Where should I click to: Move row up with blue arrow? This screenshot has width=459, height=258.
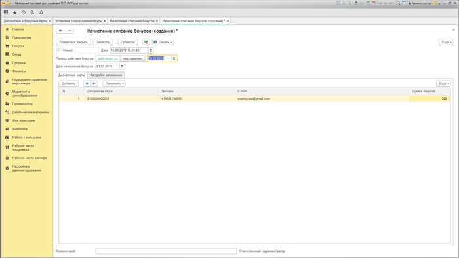87,84
